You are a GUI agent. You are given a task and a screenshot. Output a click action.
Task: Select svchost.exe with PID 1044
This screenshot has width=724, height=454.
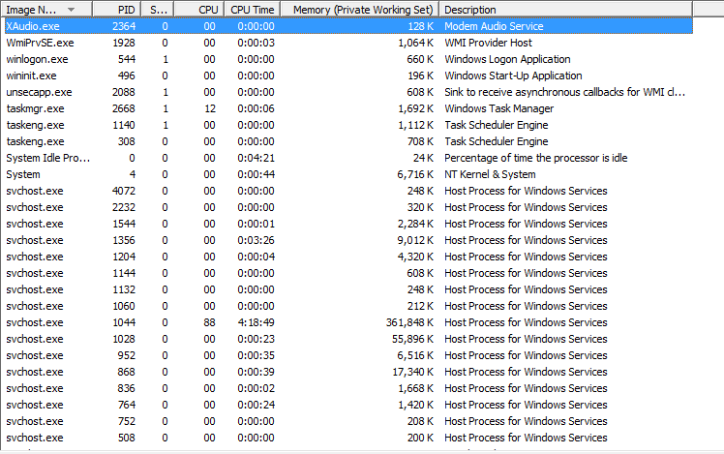[x=34, y=322]
